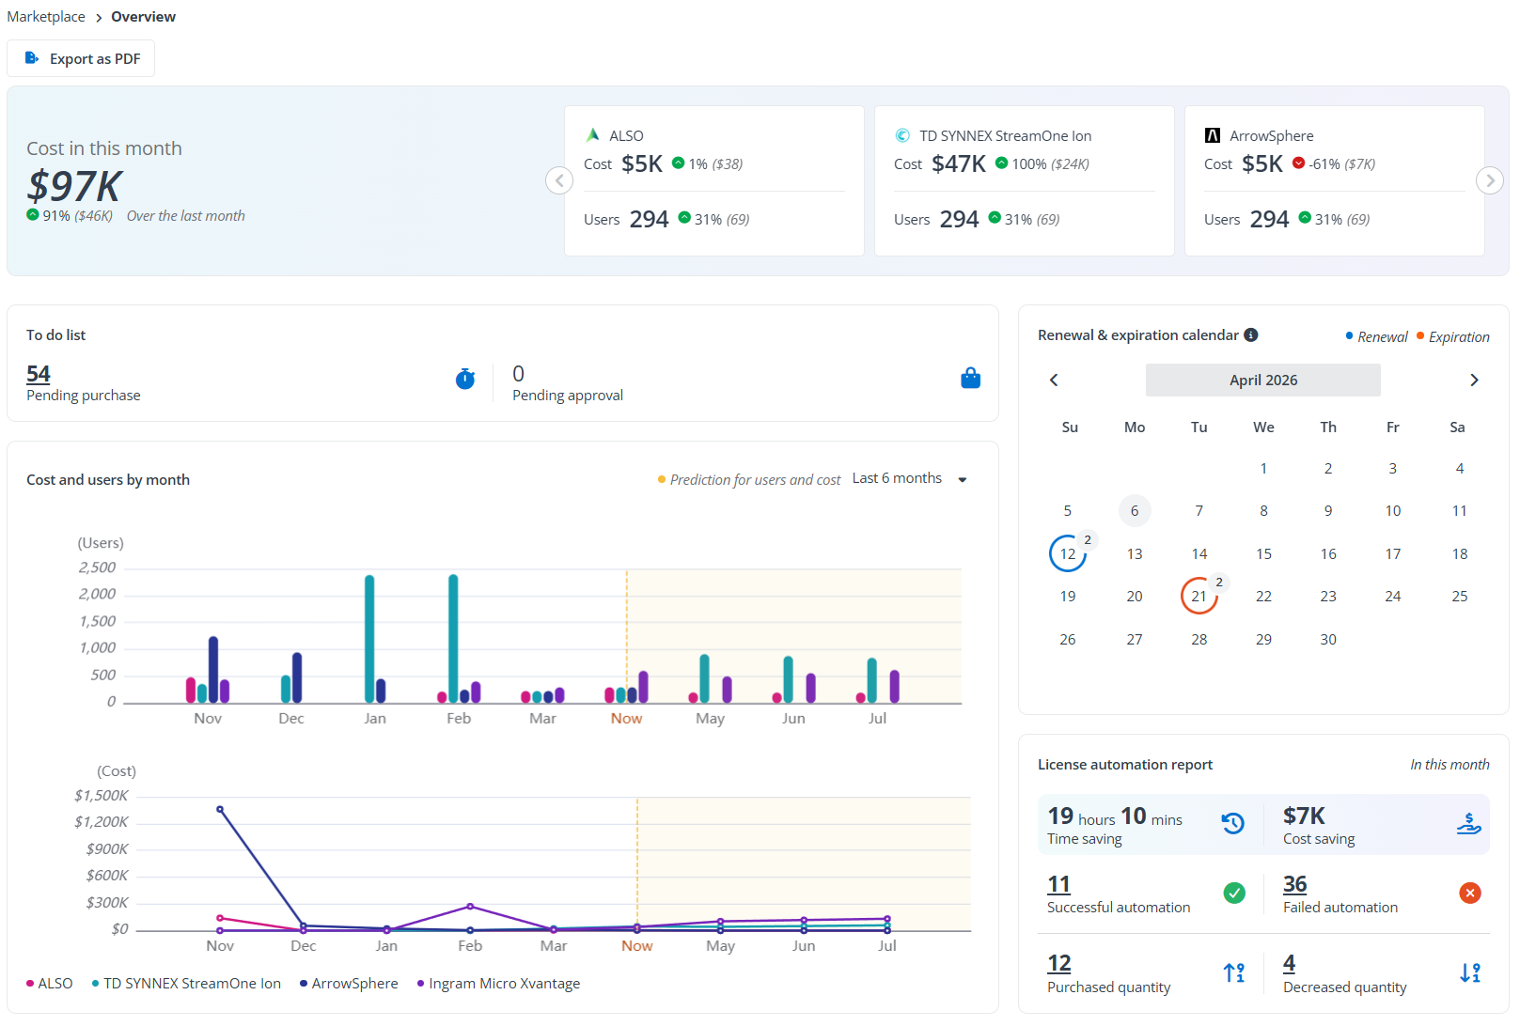The height and width of the screenshot is (1026, 1520).
Task: Open the April 2026 month picker
Action: [x=1262, y=381]
